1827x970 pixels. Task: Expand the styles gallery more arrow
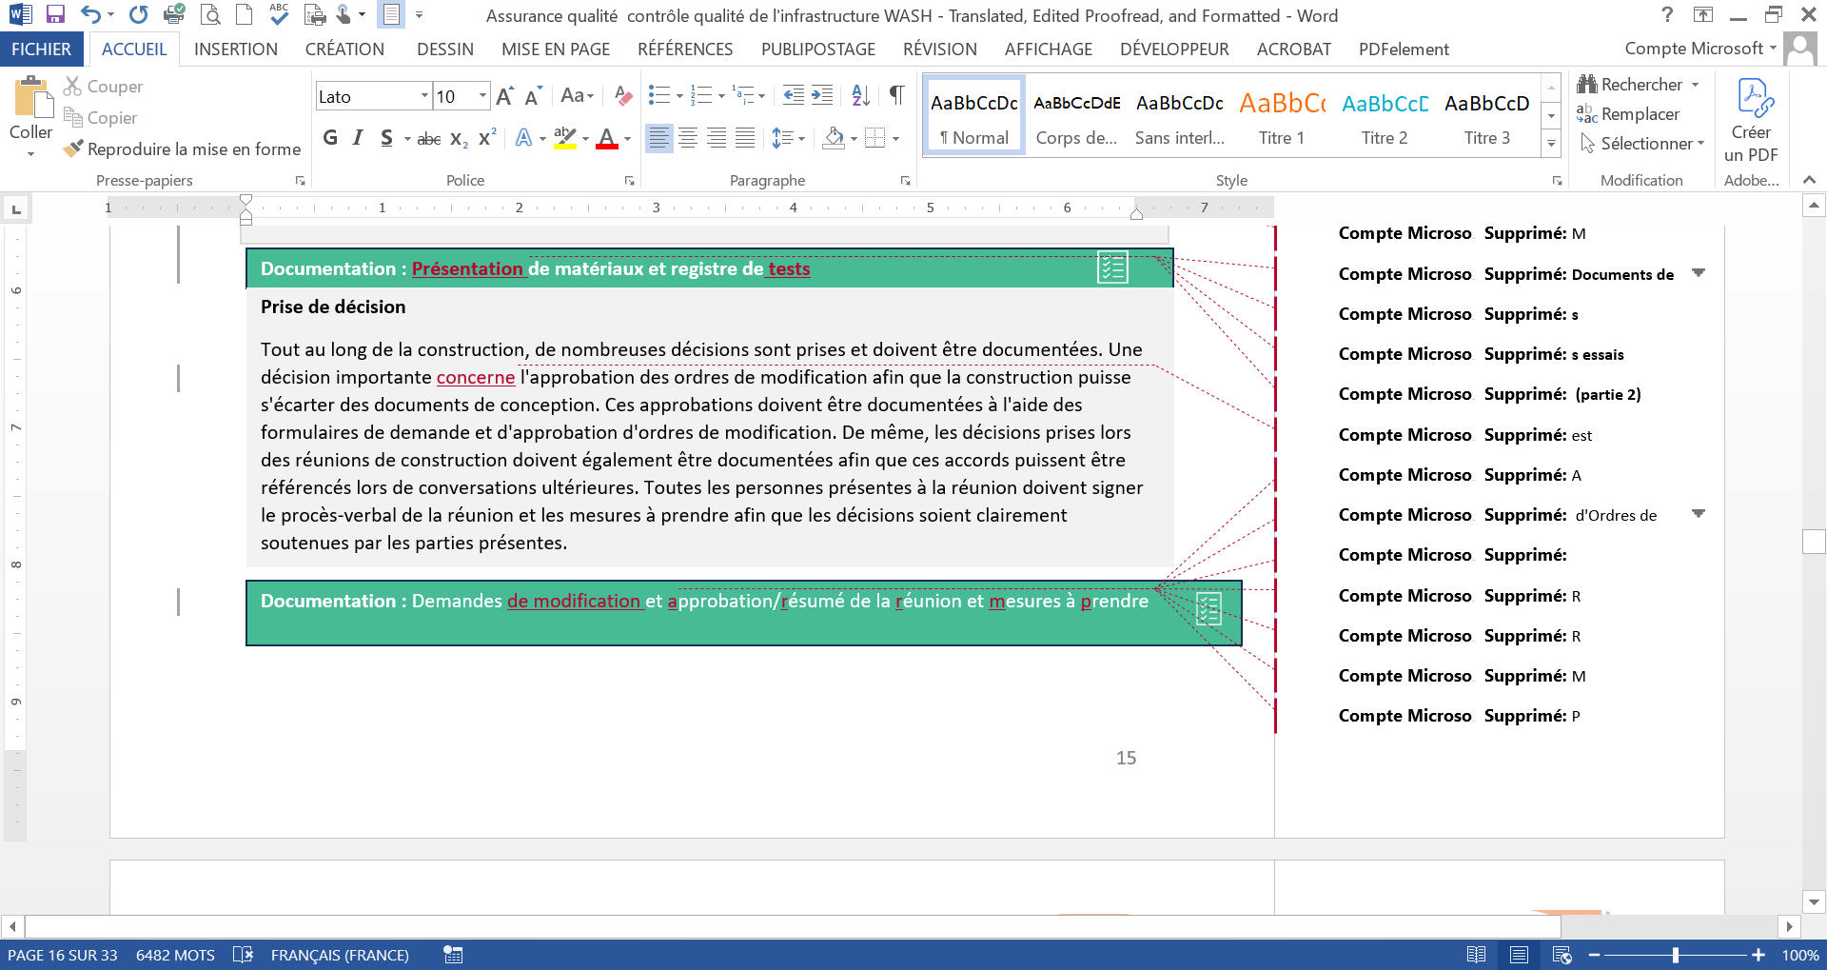(1551, 144)
